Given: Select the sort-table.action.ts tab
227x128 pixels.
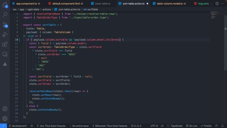Looking at the screenshot, I should point(133,4).
